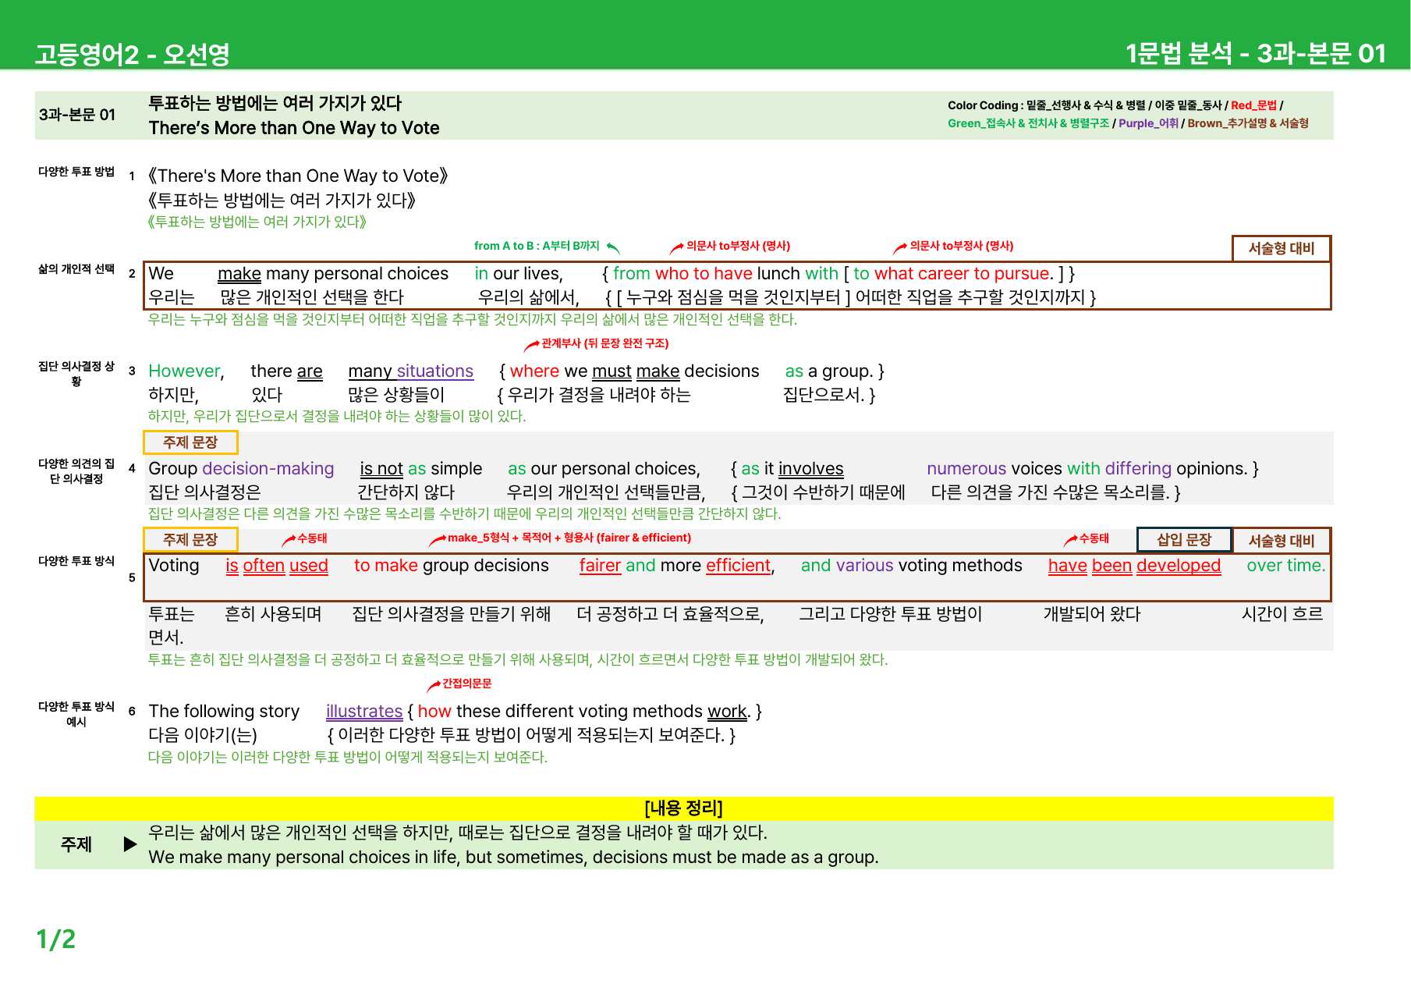Click the purple word differing
This screenshot has width=1411, height=998.
pos(1138,469)
